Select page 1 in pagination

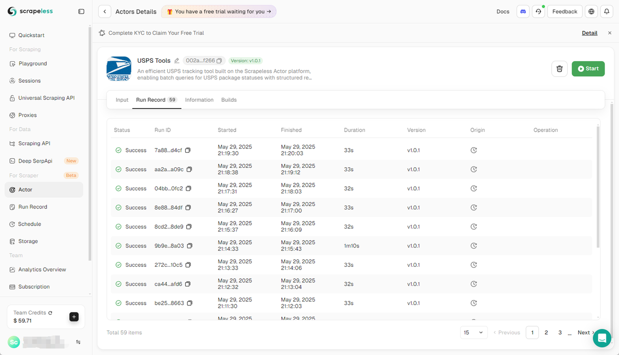532,332
